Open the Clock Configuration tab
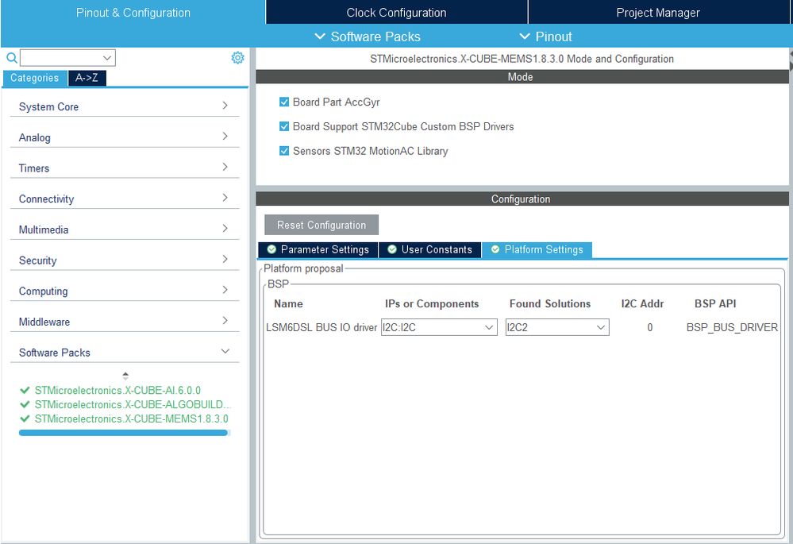Screen dimensions: 793x544 [397, 12]
